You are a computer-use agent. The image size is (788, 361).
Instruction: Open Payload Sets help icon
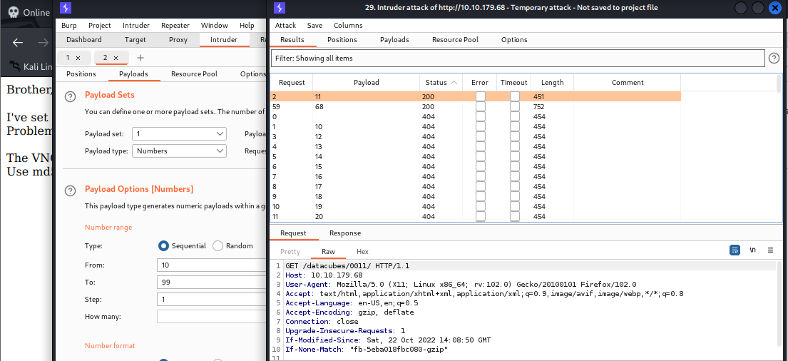tap(71, 96)
